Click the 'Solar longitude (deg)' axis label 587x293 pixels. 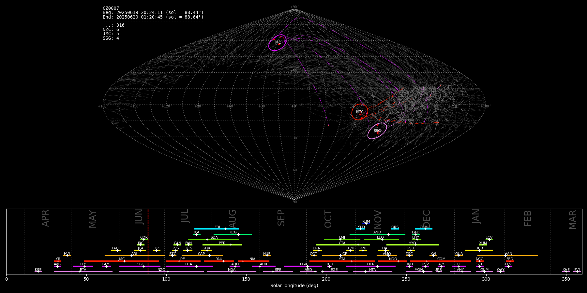point(294,286)
